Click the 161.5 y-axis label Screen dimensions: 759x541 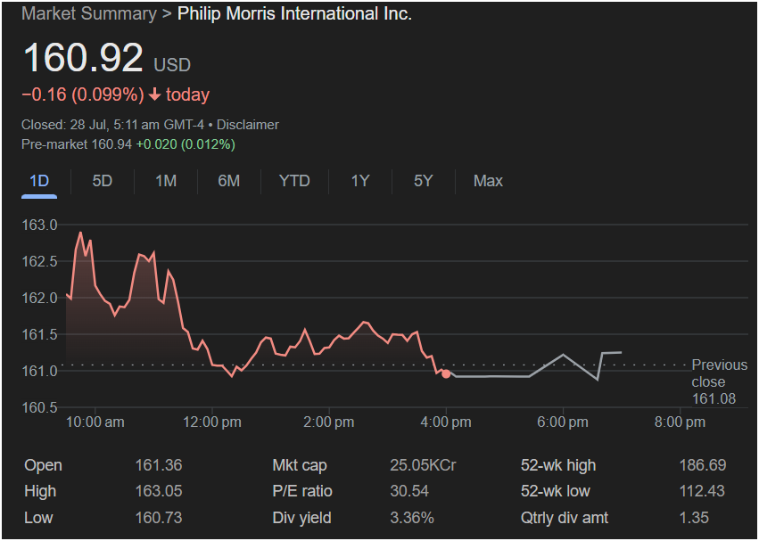(x=40, y=334)
